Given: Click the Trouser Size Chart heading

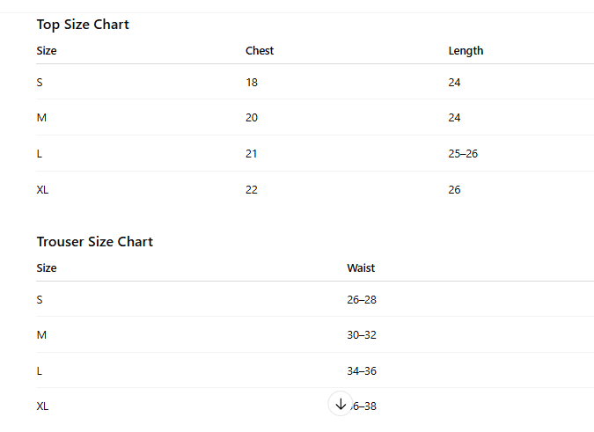Looking at the screenshot, I should (94, 242).
